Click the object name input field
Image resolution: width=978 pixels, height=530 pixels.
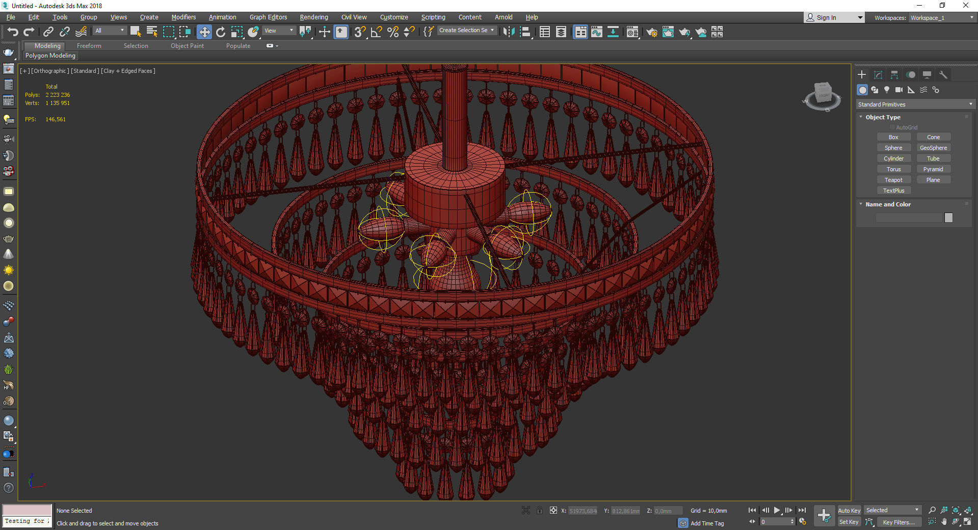[x=909, y=218]
